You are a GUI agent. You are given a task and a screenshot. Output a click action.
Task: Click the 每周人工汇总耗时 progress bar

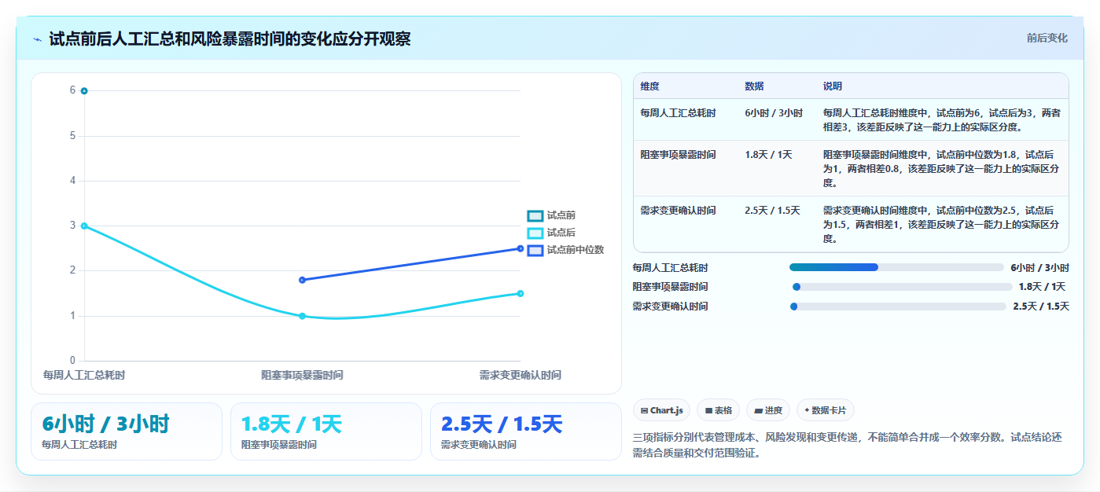pos(896,268)
